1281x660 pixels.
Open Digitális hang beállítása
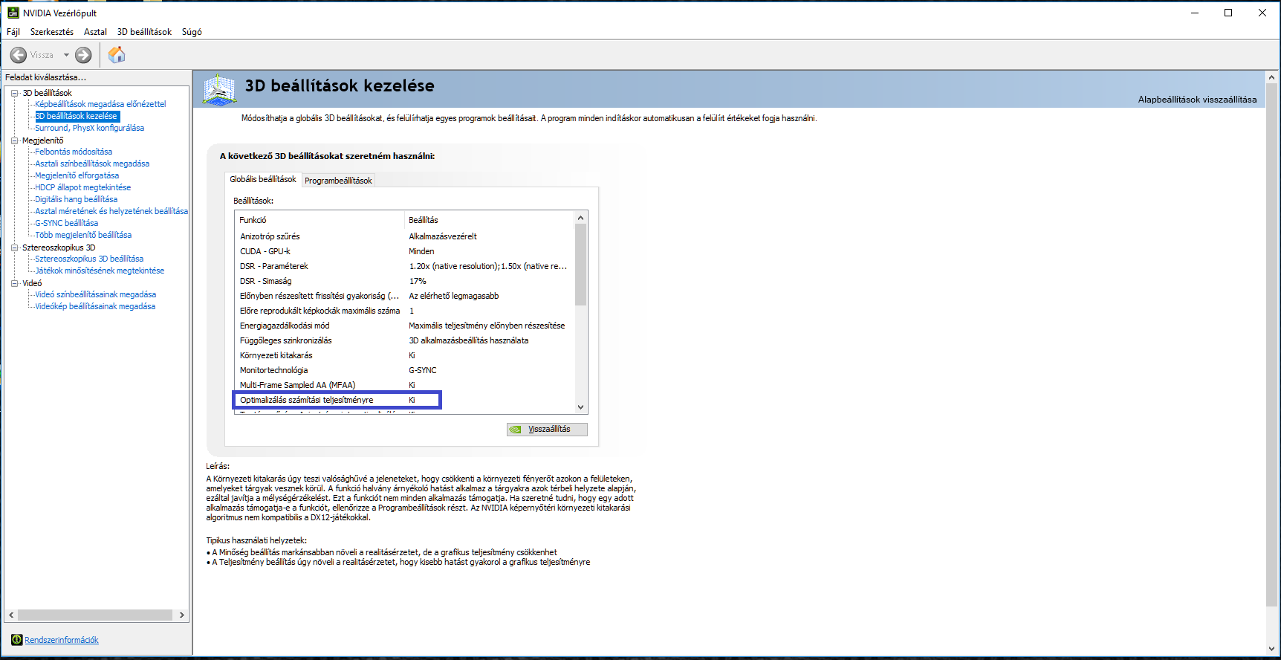click(x=76, y=199)
